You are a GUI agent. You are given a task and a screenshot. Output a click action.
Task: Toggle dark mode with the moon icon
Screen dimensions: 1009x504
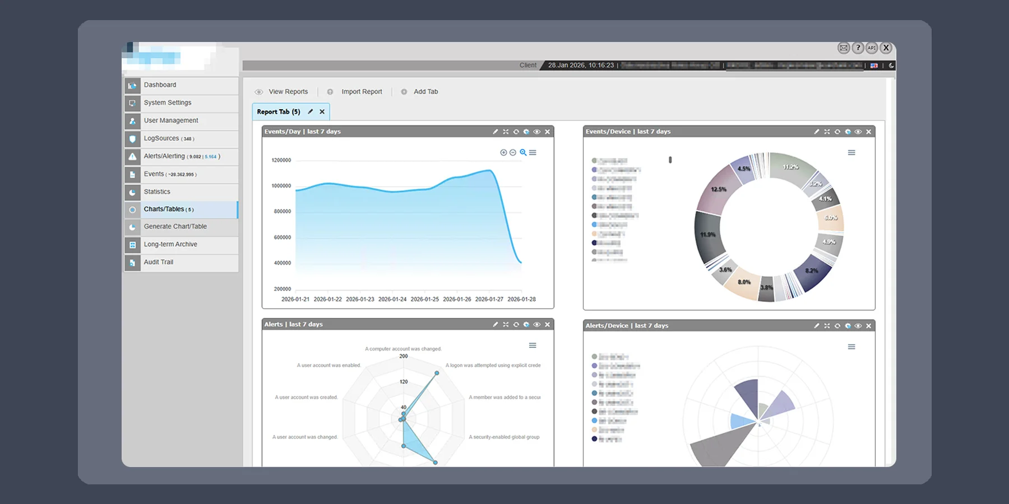(891, 66)
